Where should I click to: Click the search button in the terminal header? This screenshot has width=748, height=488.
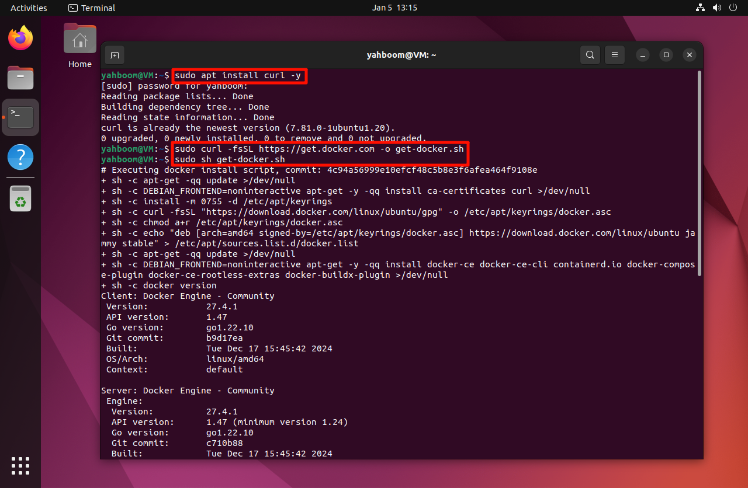click(x=590, y=54)
